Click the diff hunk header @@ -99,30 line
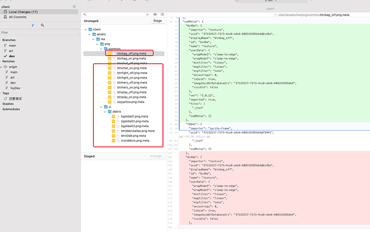The image size is (370, 232). point(195,137)
